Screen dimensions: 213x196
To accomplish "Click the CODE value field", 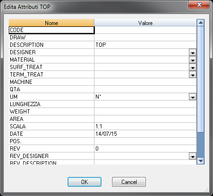I will [145, 30].
